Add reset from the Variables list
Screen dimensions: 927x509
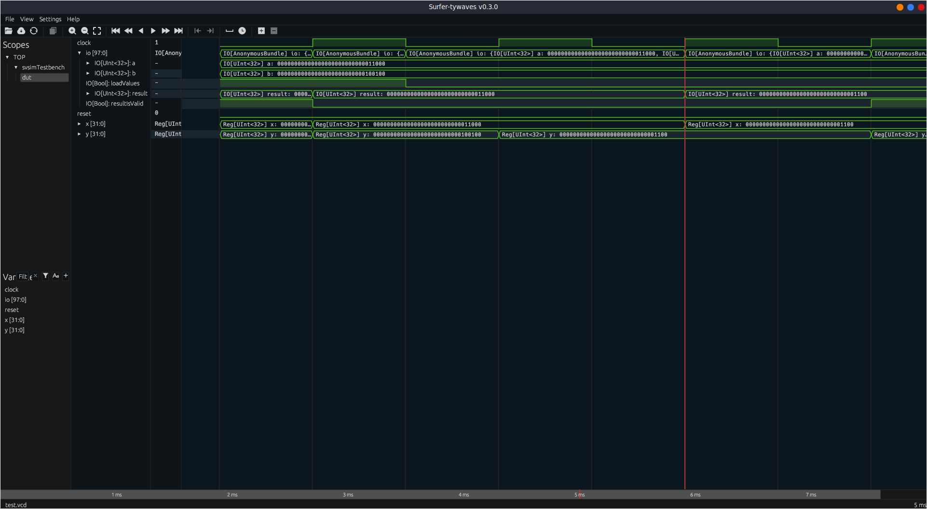[12, 310]
